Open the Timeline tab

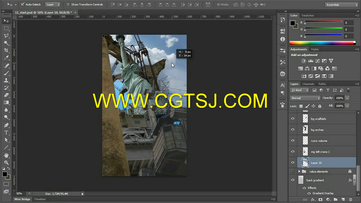[x=40, y=199]
